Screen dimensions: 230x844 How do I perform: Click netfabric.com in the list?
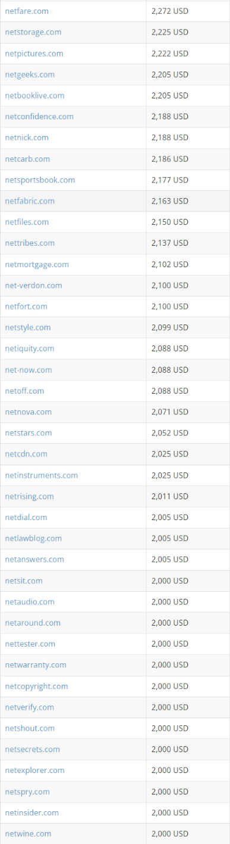tap(30, 201)
